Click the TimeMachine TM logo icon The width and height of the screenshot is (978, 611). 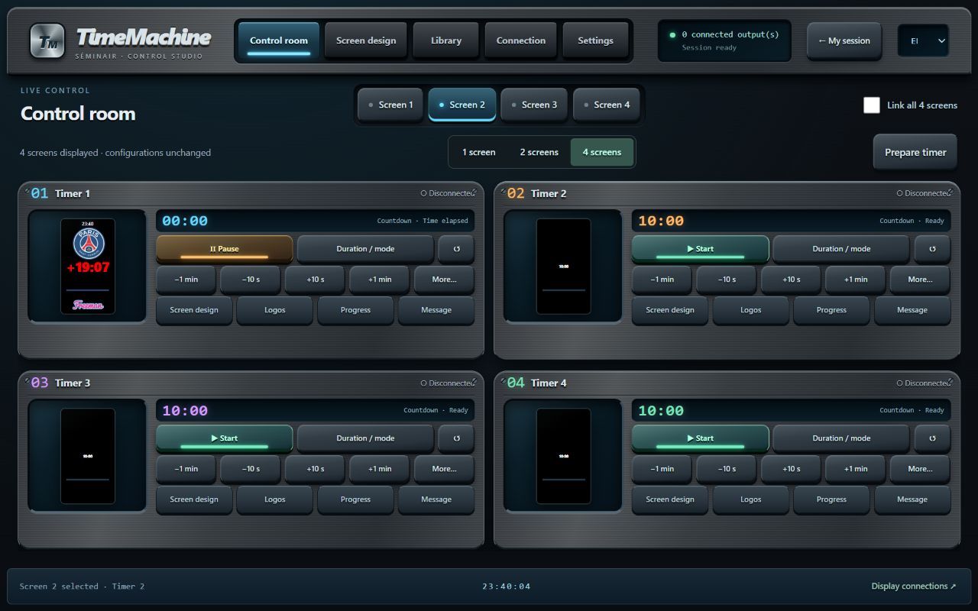(47, 40)
